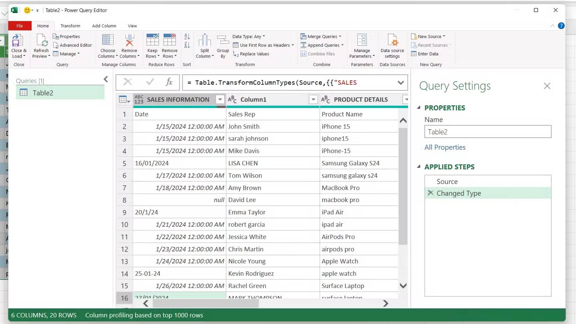The height and width of the screenshot is (324, 576).
Task: Switch to the Transform tab
Action: 70,26
